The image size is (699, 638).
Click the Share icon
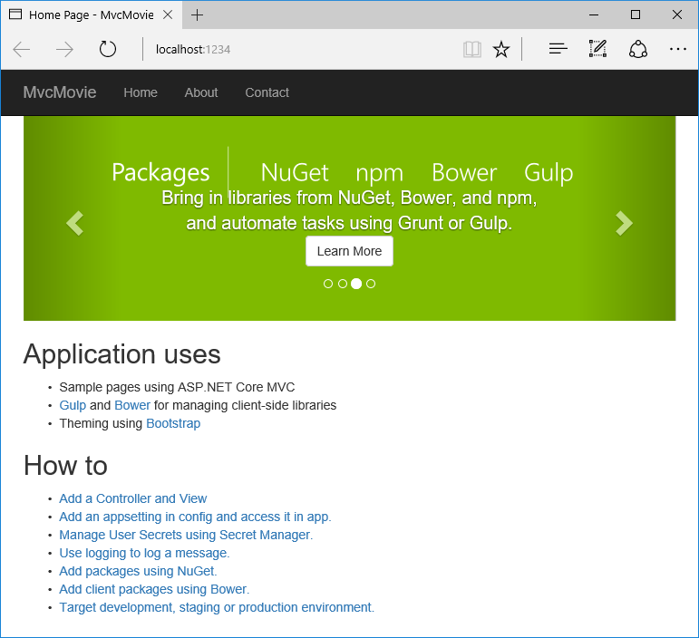coord(638,49)
